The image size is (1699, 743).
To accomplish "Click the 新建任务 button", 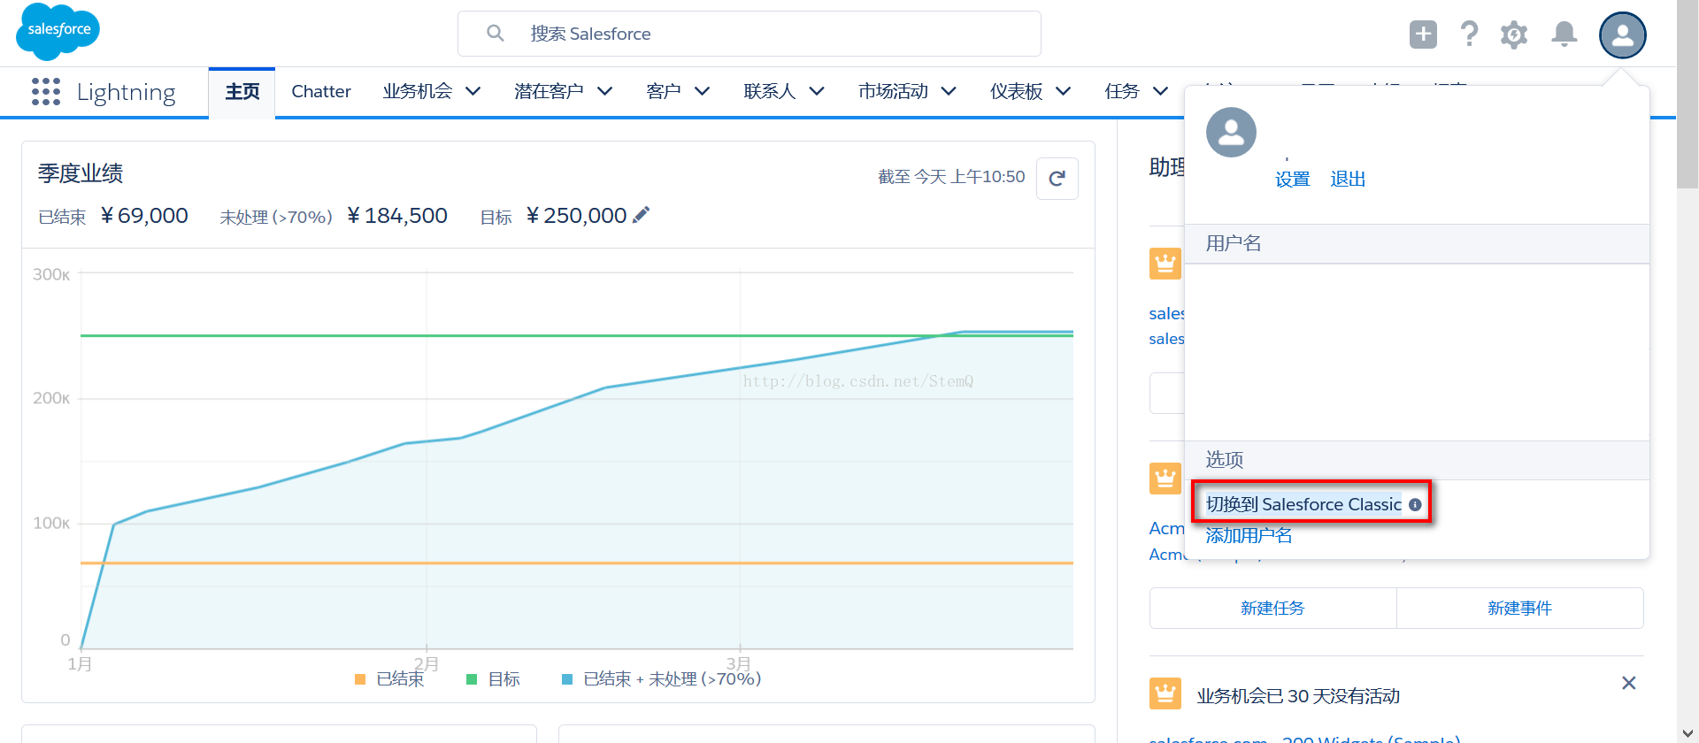I will 1272,608.
